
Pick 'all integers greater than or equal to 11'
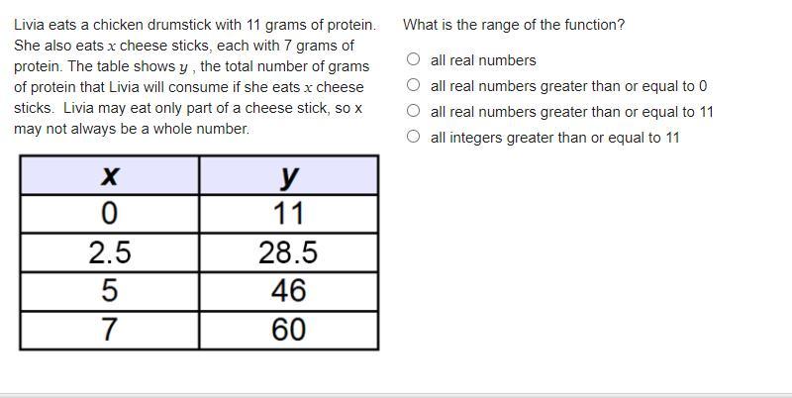[413, 137]
